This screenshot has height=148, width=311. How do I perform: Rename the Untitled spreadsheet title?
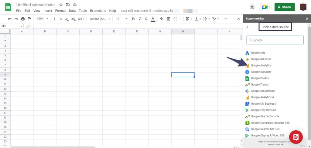(x=36, y=5)
